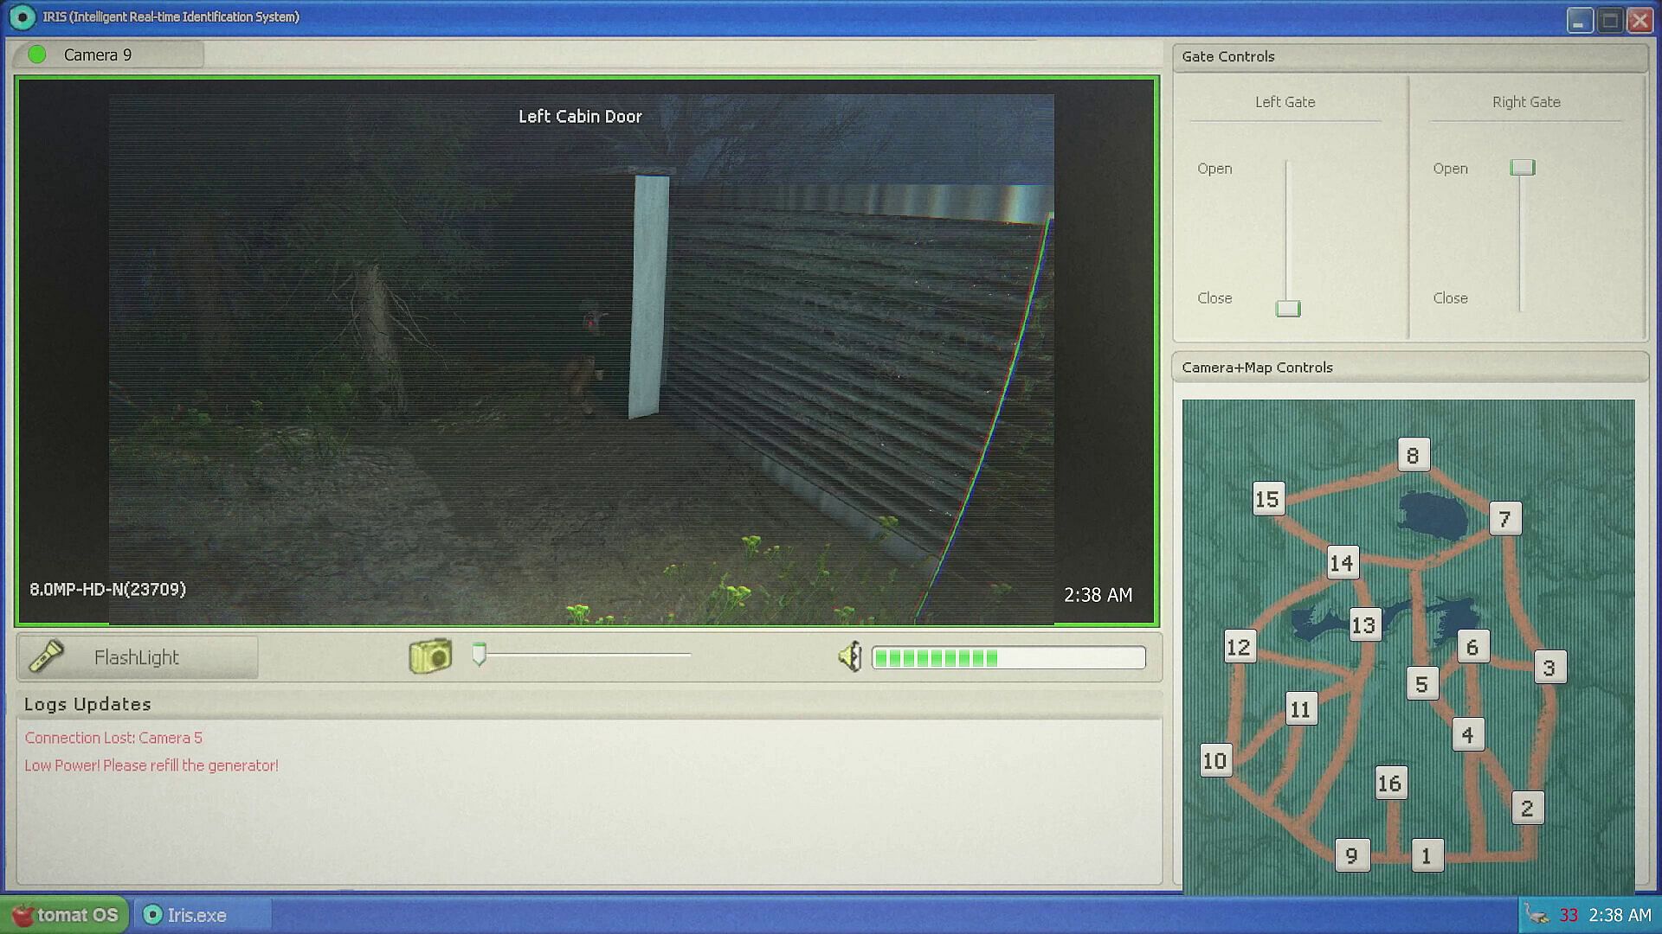Viewport: 1662px width, 934px height.
Task: Toggle the FlashLight button
Action: [137, 657]
